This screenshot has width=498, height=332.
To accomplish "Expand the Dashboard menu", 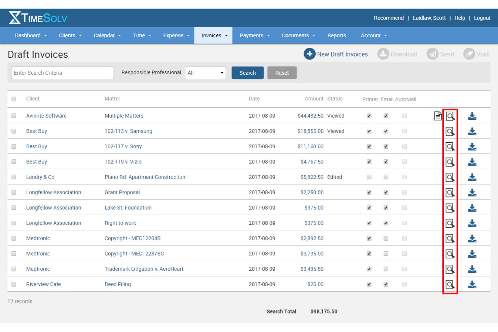I will click(31, 35).
